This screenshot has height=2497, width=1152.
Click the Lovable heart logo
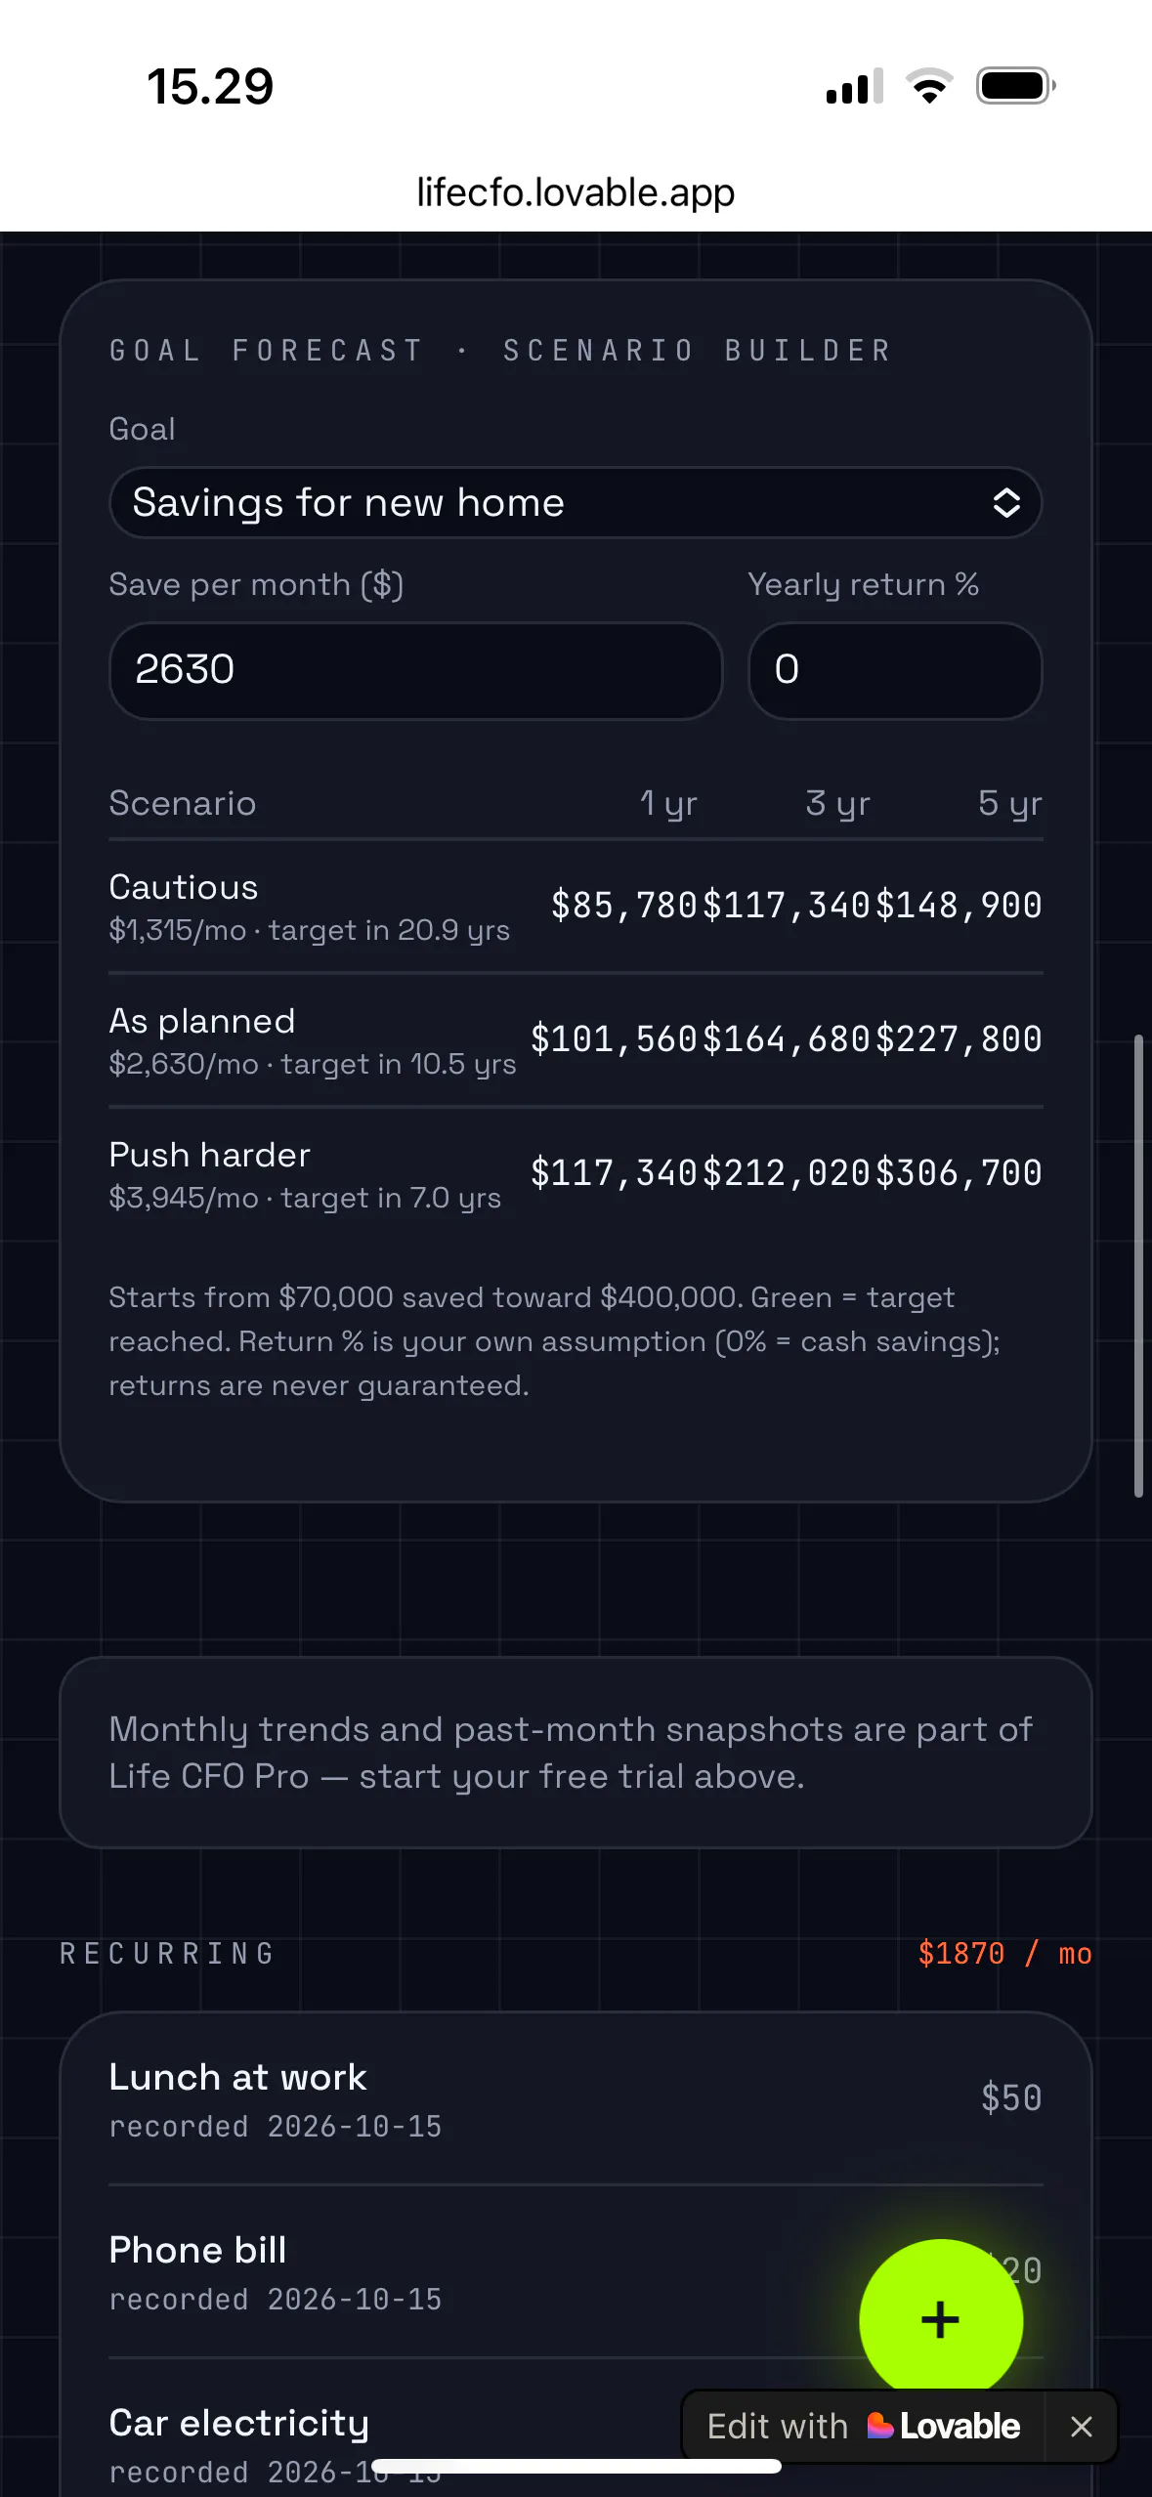coord(879,2426)
